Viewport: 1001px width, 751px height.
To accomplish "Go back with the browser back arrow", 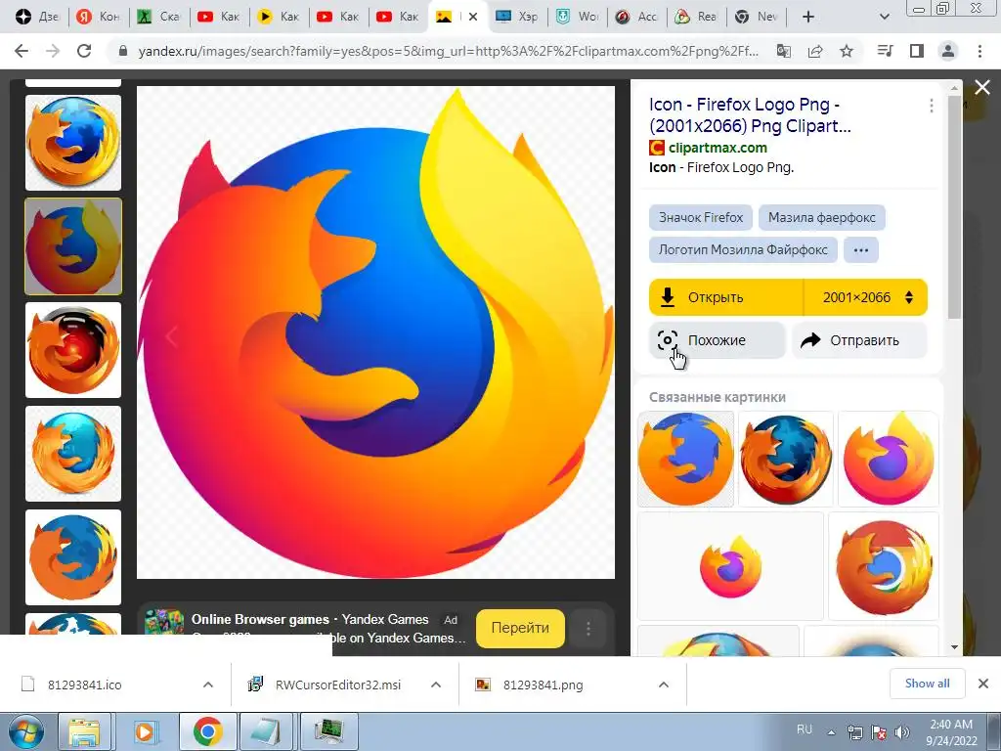I will point(22,51).
